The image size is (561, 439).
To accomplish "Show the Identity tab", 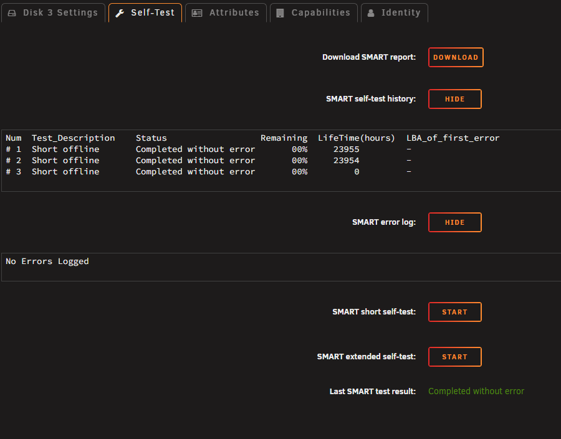I will [395, 13].
